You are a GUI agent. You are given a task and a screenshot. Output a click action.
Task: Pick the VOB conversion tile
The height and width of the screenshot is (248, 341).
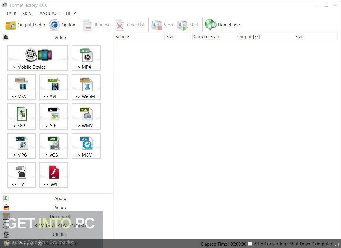tap(54, 146)
